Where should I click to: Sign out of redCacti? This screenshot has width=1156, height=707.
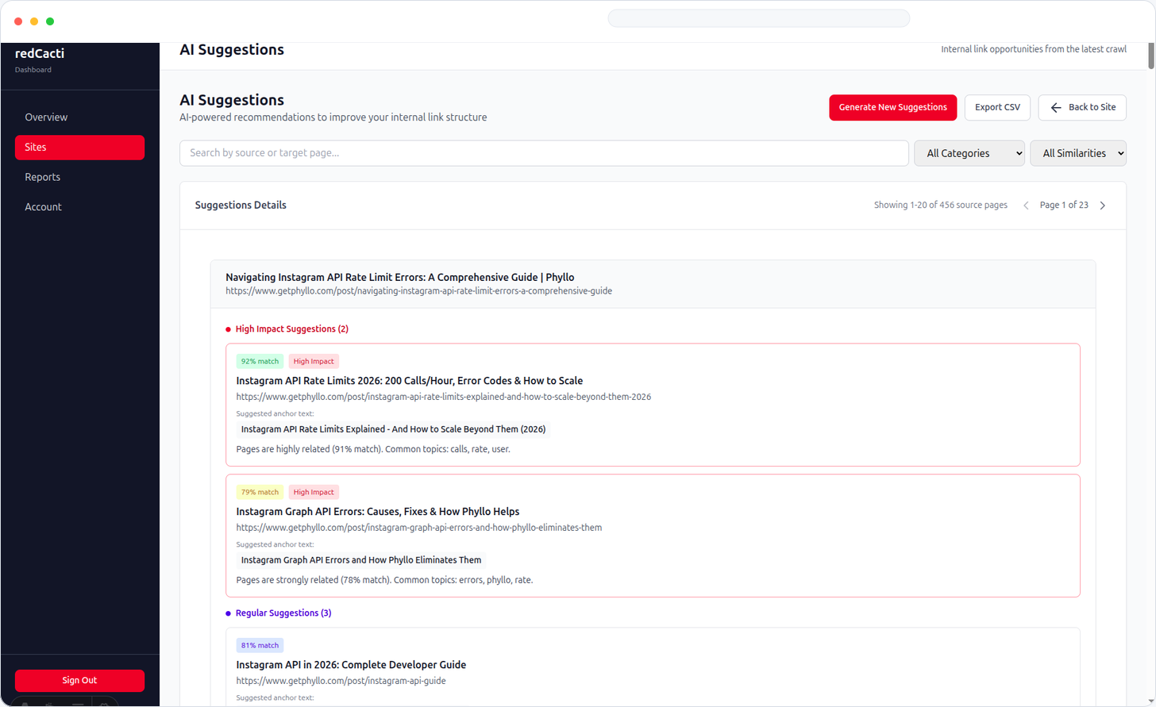79,680
